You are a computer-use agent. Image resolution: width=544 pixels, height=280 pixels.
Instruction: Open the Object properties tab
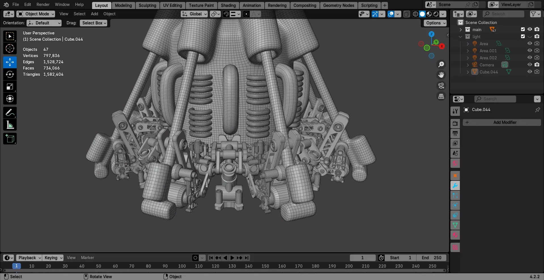pos(455,176)
